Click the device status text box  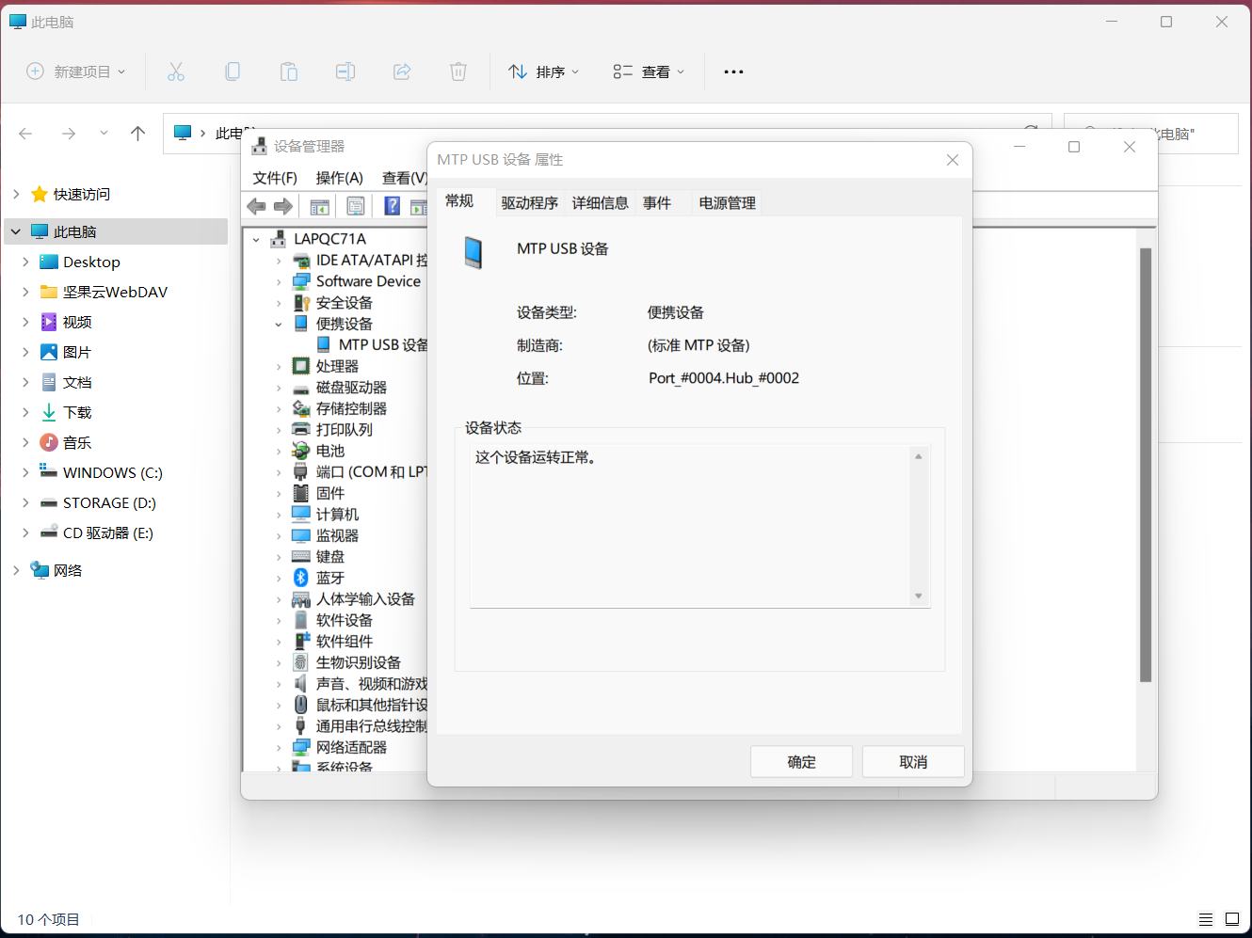click(692, 527)
